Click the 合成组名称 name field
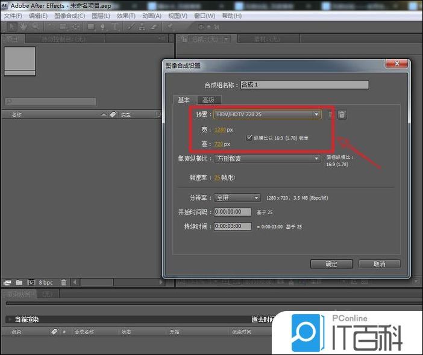423x355 pixels. click(304, 85)
